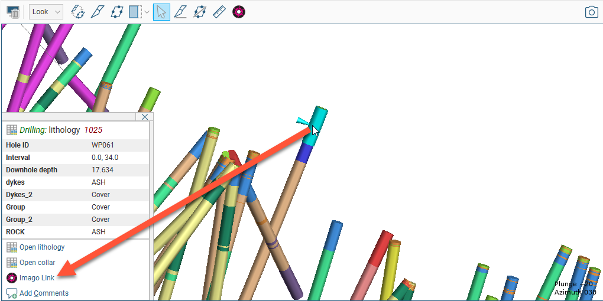Follow the Imago Link
The width and height of the screenshot is (603, 301).
pos(37,278)
